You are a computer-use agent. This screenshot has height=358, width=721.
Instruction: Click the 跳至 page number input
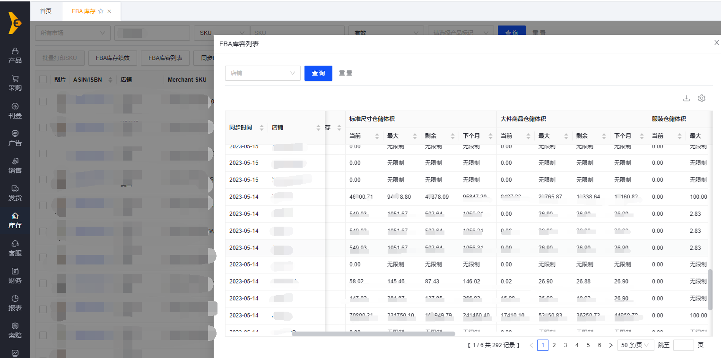pos(683,345)
